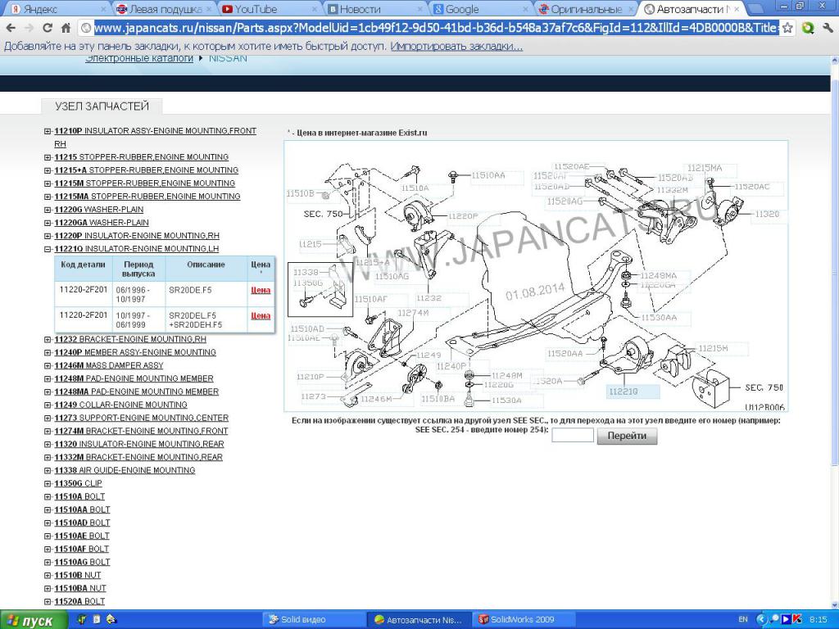Switch to the Яндекс tab
This screenshot has width=839, height=629.
[x=57, y=8]
